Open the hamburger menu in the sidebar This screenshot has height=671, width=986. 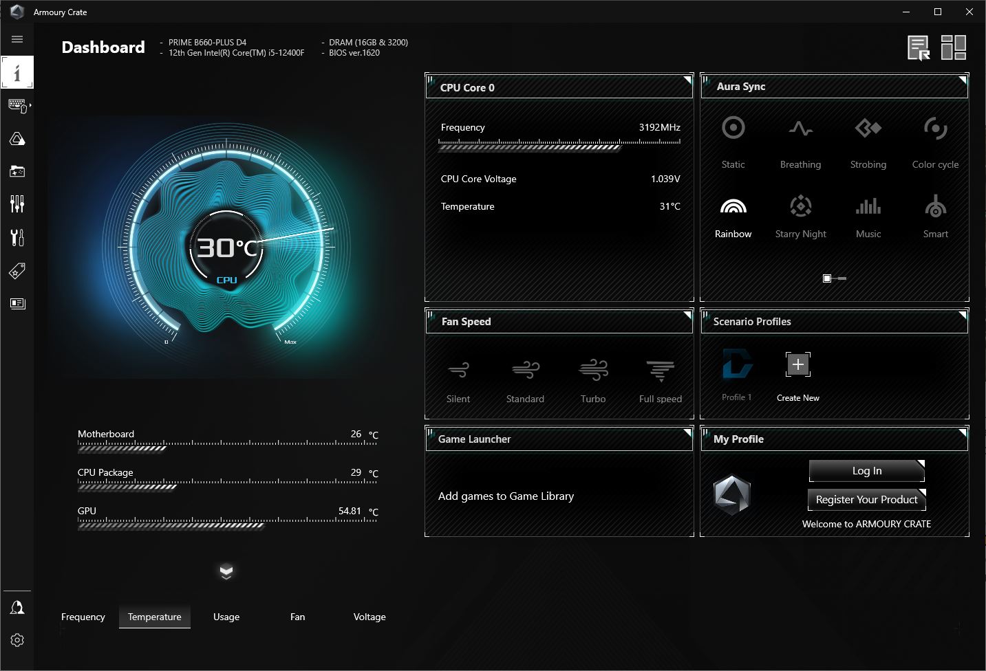click(x=17, y=39)
